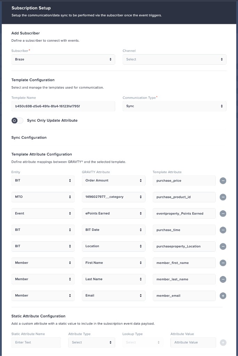Click the Template Name input field
238x356 pixels.
[x=63, y=106]
